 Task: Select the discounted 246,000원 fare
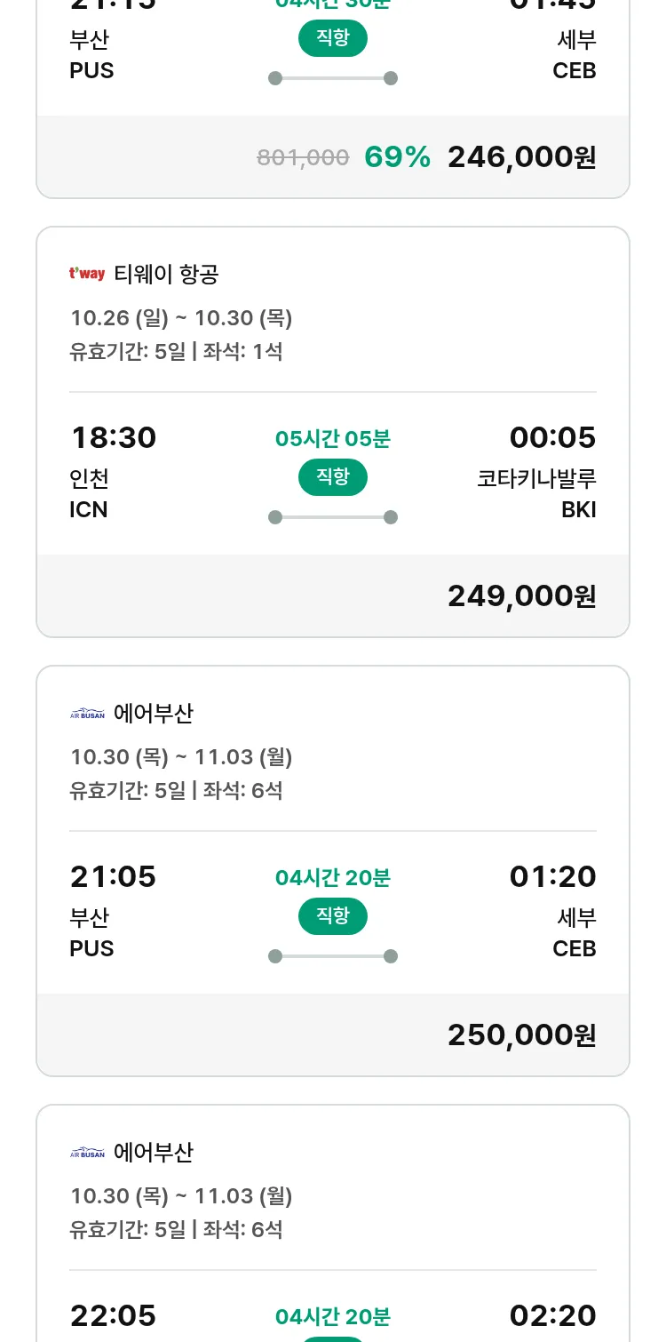pyautogui.click(x=521, y=157)
